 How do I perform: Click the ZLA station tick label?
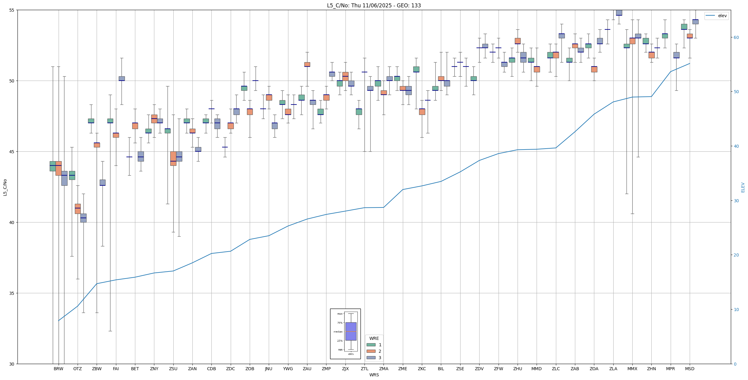pos(613,369)
